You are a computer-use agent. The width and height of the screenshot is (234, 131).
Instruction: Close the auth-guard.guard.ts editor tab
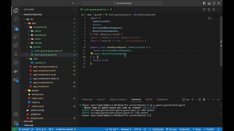point(111,9)
